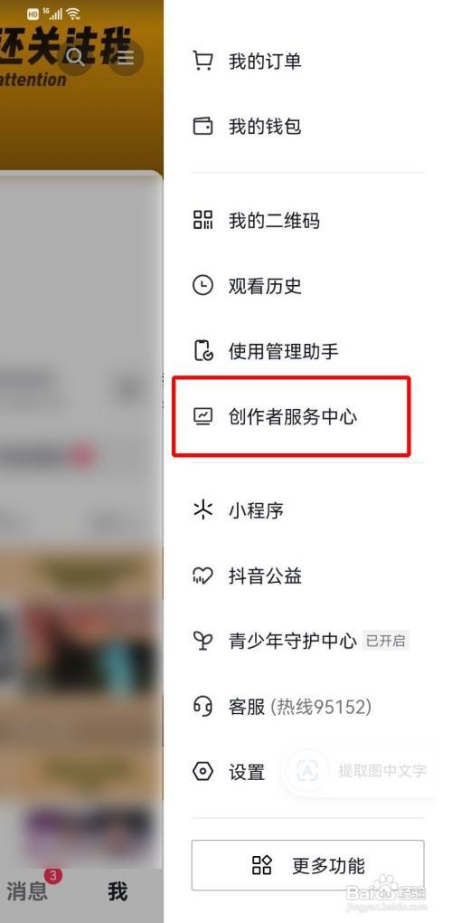This screenshot has height=923, width=452.
Task: Tap the heart icon for 抖音公益
Action: (x=202, y=576)
